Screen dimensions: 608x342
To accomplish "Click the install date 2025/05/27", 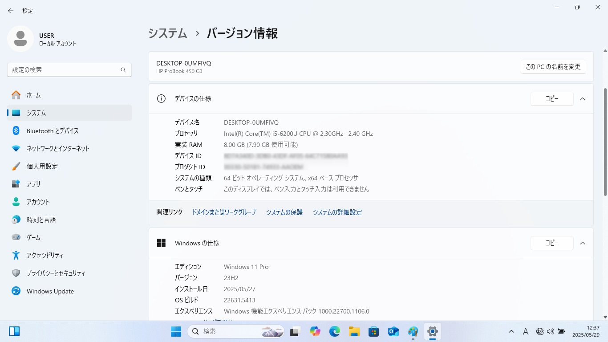I will 239,289.
